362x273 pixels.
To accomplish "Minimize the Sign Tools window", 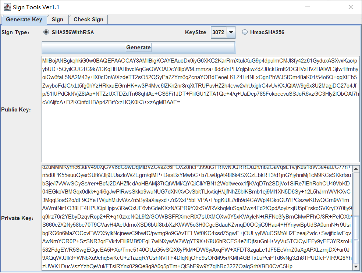I will click(x=308, y=7).
